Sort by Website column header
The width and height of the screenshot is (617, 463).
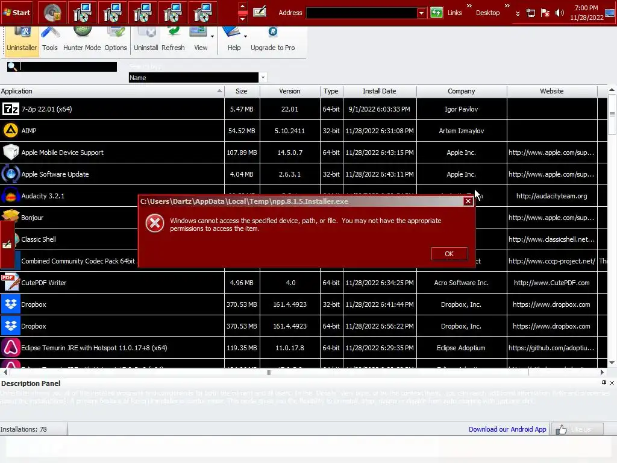[552, 91]
